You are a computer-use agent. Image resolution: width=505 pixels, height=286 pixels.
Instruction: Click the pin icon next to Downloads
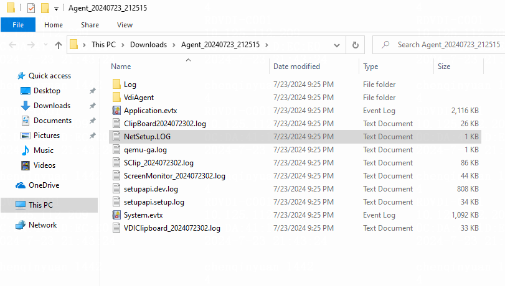point(92,106)
